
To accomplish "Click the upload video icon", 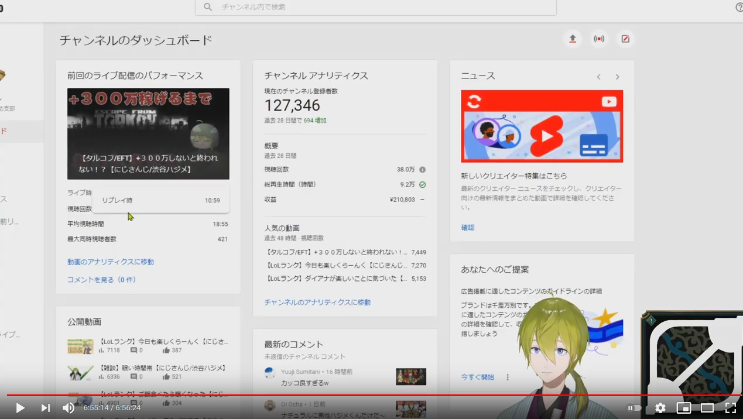I will [573, 39].
